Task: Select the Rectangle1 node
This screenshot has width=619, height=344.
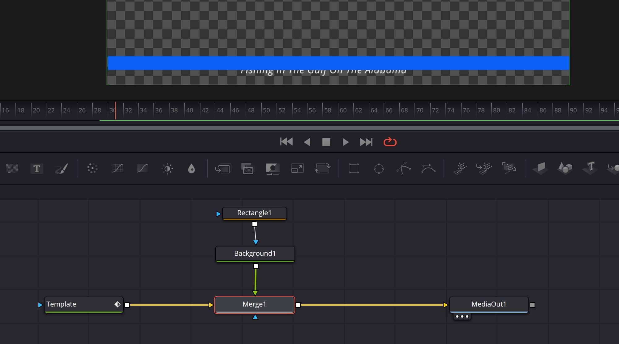Action: click(254, 213)
